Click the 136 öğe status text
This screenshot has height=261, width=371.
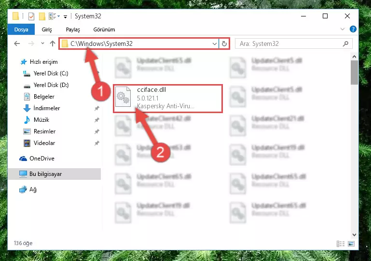(23, 243)
